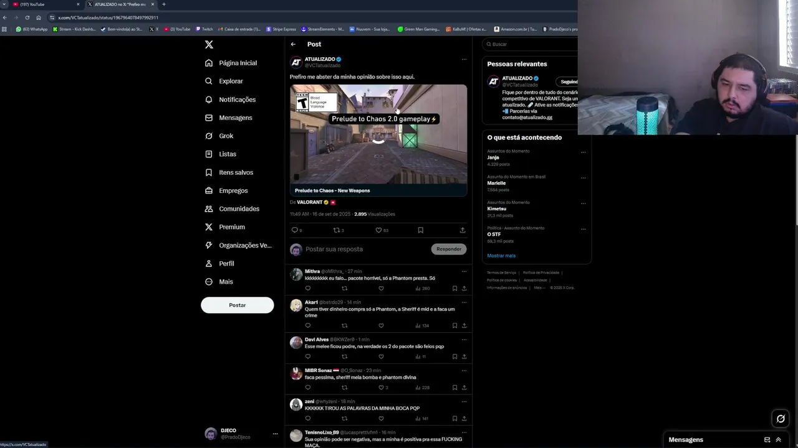Like Akari's reply
The width and height of the screenshot is (798, 448).
coord(381,325)
